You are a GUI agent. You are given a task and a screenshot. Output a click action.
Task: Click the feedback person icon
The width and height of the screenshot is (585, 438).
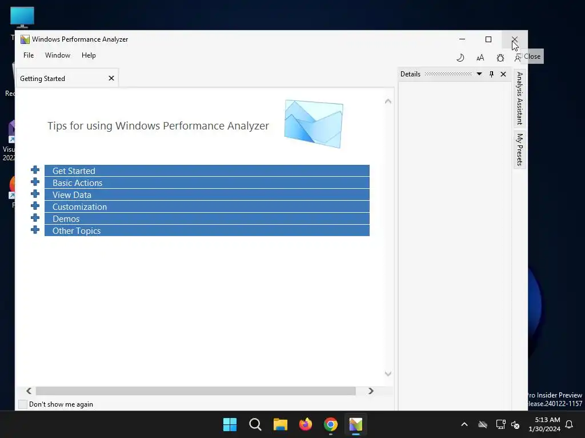pos(518,58)
